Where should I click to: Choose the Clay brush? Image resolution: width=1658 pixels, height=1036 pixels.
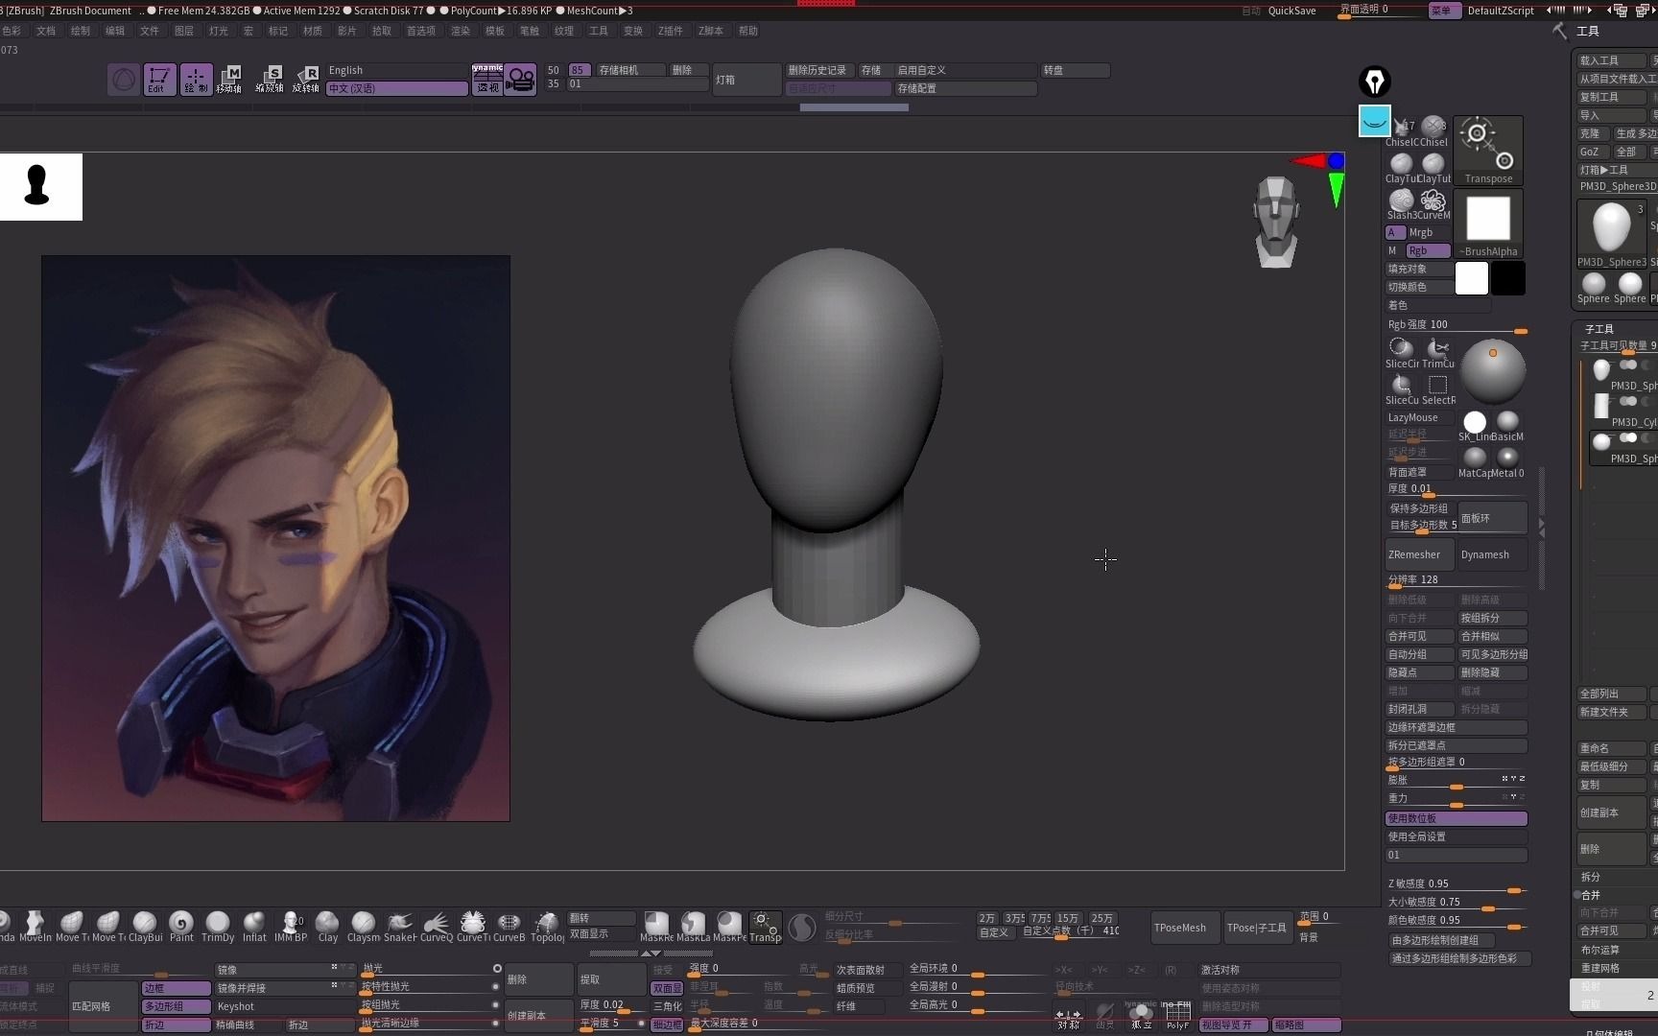click(x=327, y=926)
